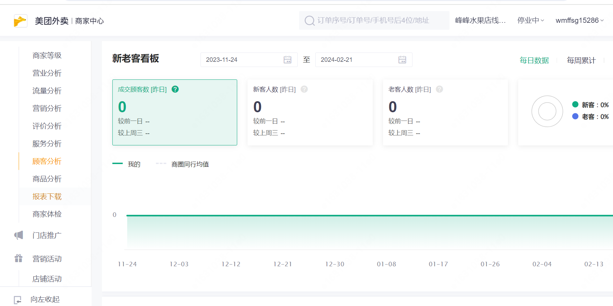The image size is (613, 306).
Task: Click help icon beside 老客人数
Action: pos(439,89)
